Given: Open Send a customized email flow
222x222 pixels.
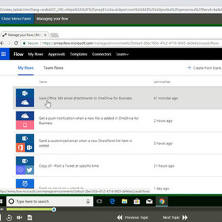Looking at the screenshot, I should pos(85,143).
